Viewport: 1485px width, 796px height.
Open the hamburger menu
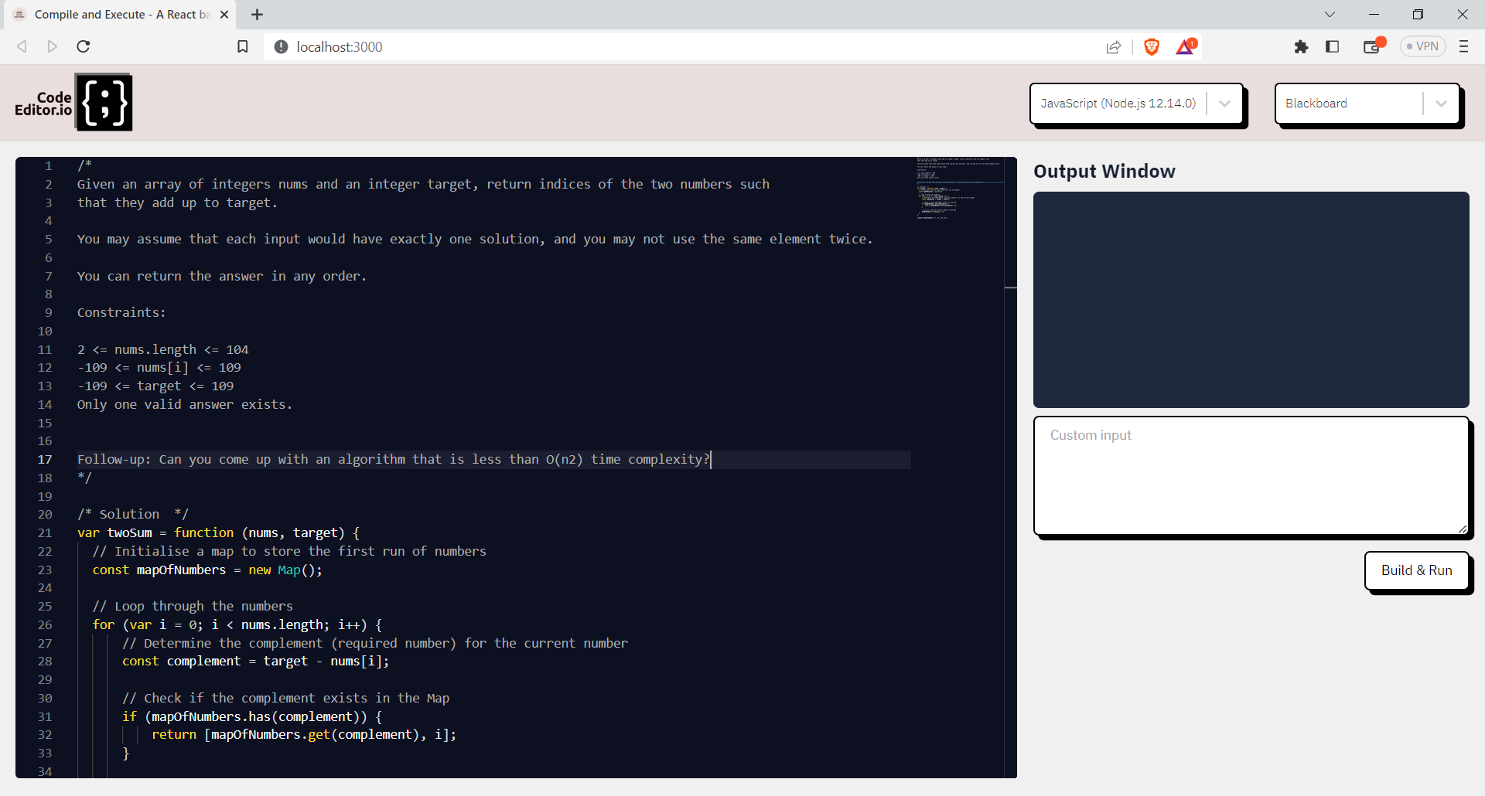(x=1464, y=46)
